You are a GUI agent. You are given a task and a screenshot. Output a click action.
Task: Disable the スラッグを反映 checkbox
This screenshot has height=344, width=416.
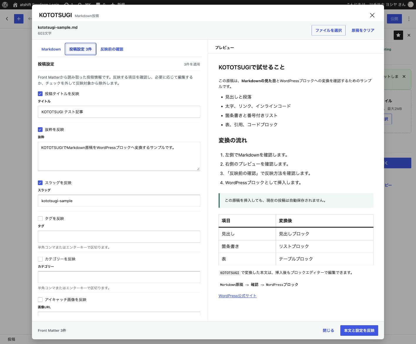click(40, 183)
